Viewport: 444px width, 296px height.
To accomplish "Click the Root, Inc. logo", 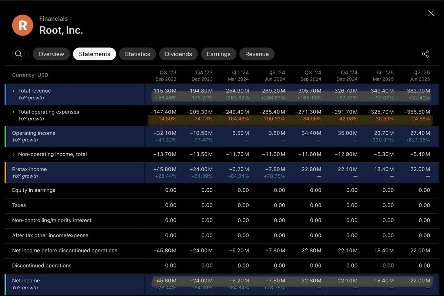I will pos(23,25).
